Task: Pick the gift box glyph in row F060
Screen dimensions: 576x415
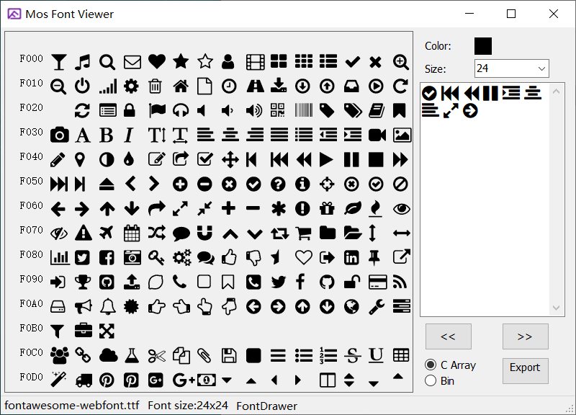Action: [327, 209]
